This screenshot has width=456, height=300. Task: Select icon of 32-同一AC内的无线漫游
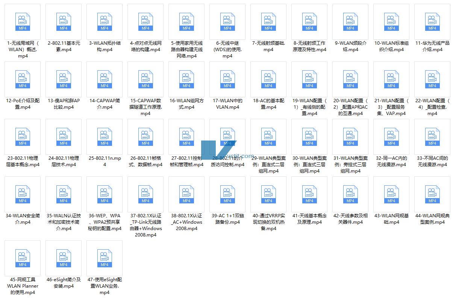[x=391, y=137]
